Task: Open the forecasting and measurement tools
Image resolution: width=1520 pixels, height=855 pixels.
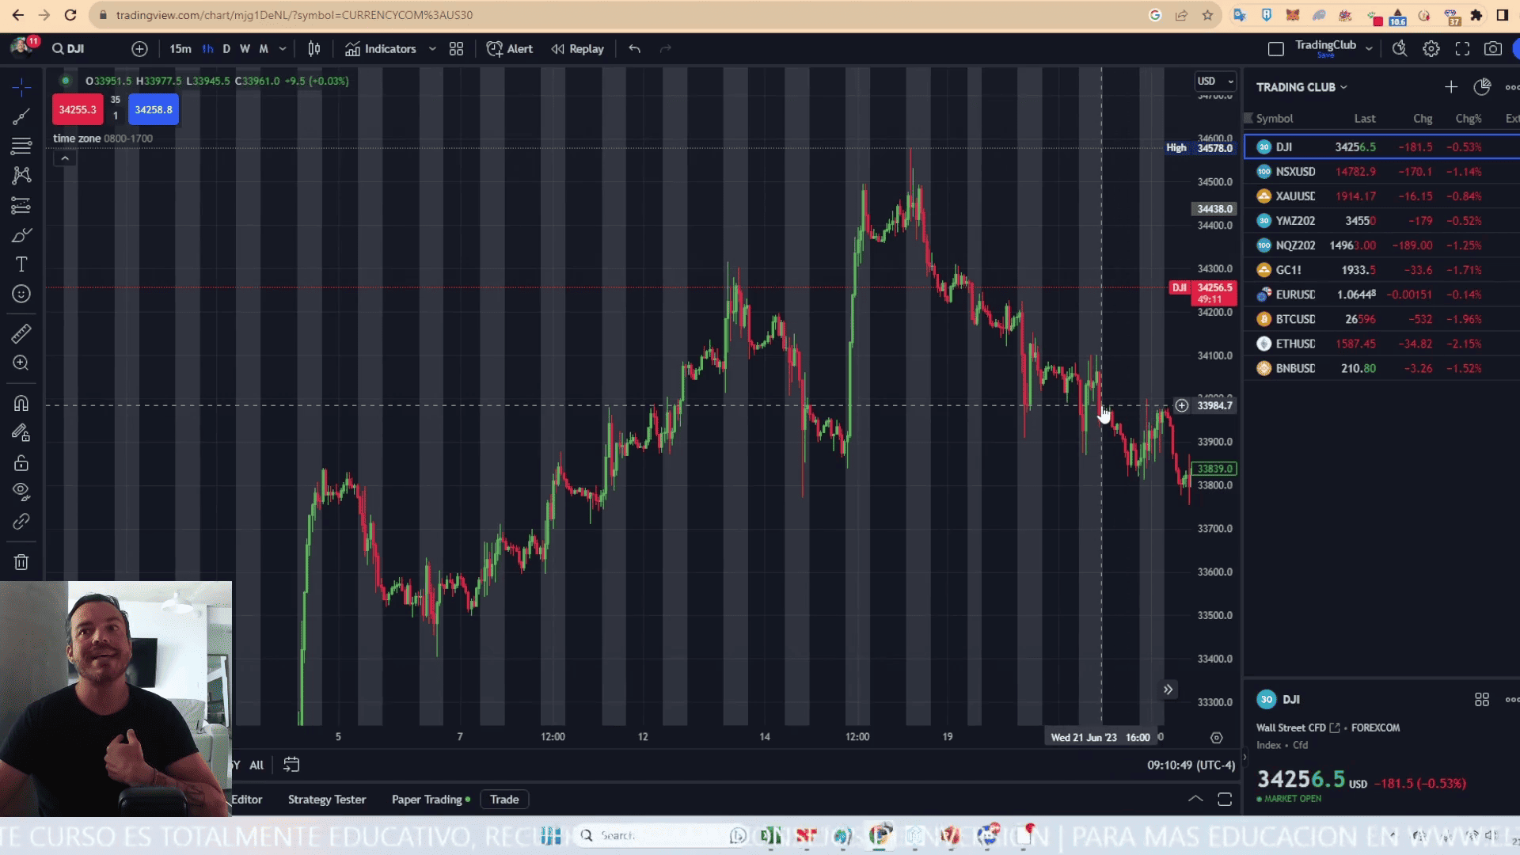Action: point(21,206)
